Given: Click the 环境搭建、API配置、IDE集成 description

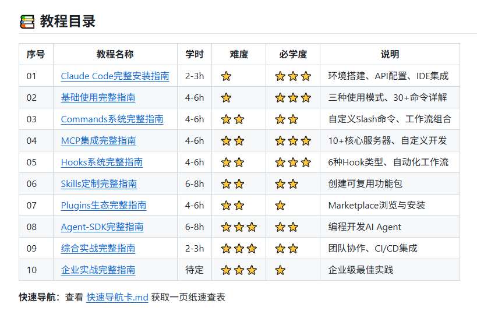Looking at the screenshot, I should click(x=388, y=76).
